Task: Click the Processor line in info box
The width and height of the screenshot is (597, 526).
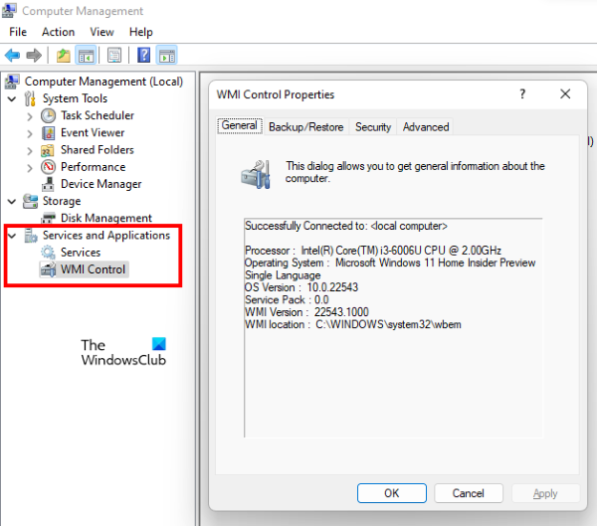Action: 373,251
